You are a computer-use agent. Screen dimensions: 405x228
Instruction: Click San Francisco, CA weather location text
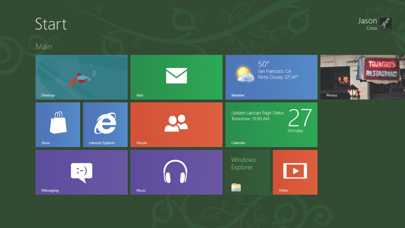(x=274, y=71)
